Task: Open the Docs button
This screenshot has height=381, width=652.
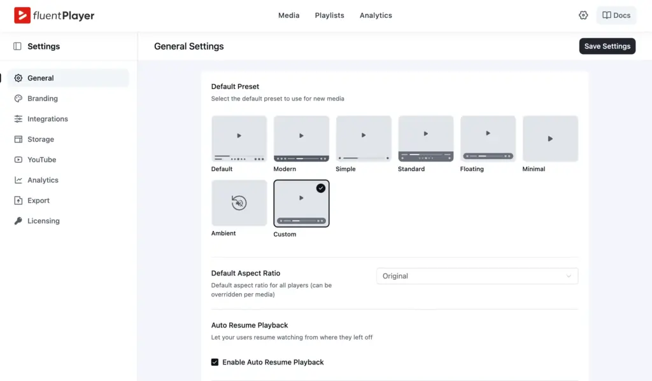Action: click(616, 15)
